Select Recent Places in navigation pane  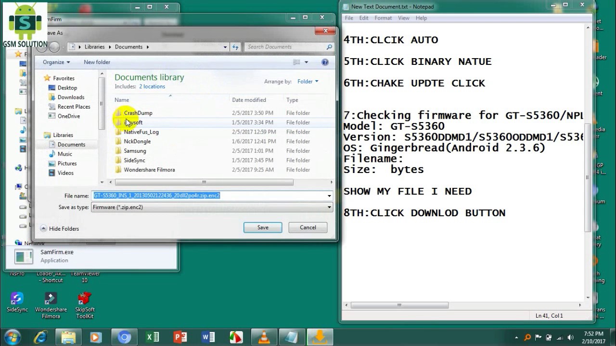point(74,107)
